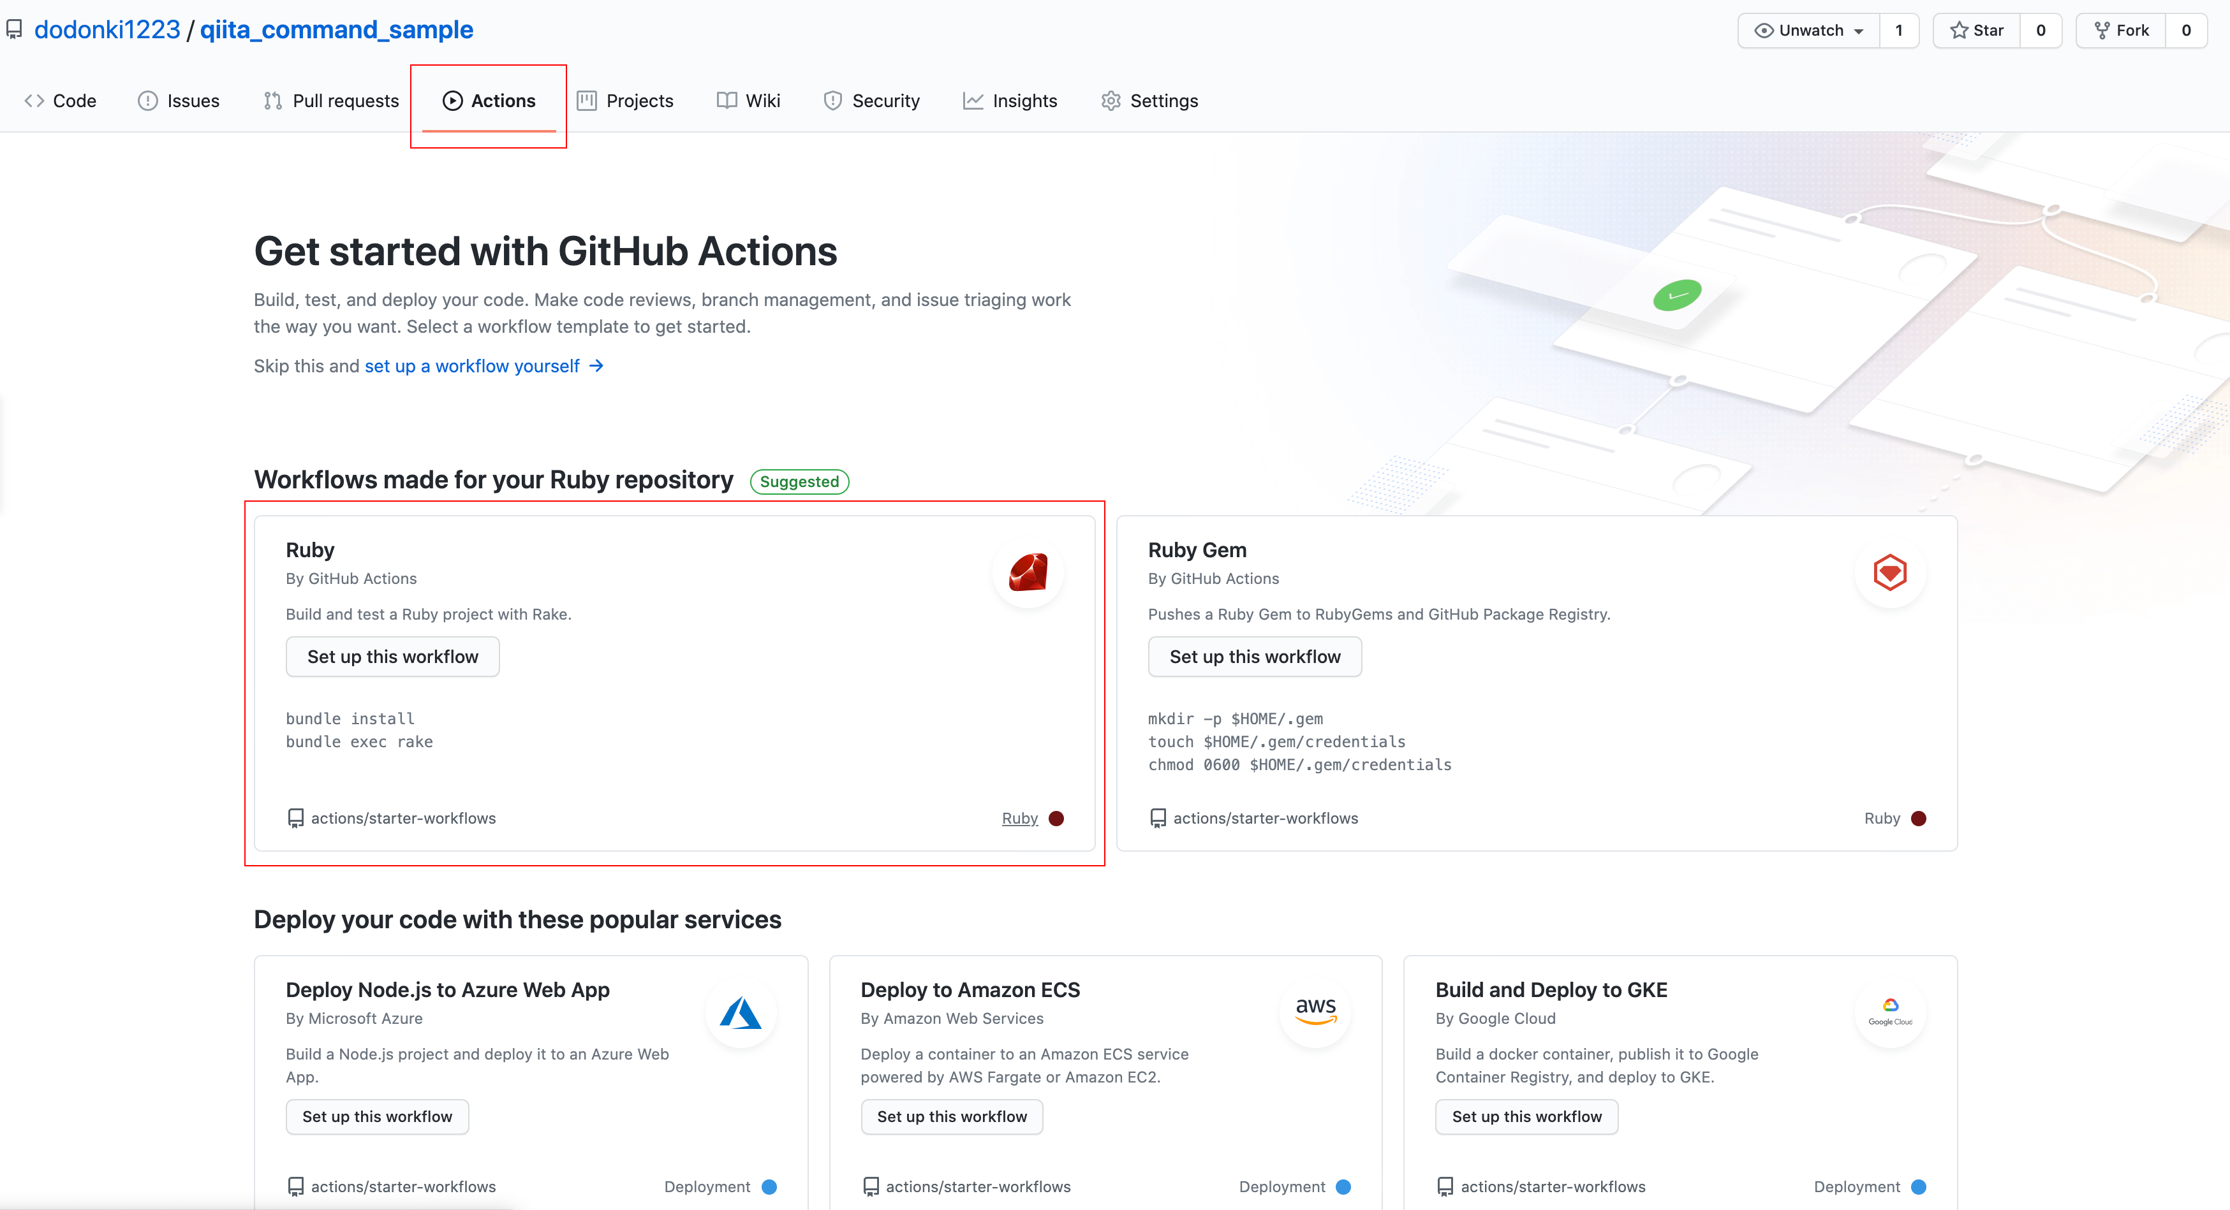Click the AWS logo icon

pos(1315,1011)
